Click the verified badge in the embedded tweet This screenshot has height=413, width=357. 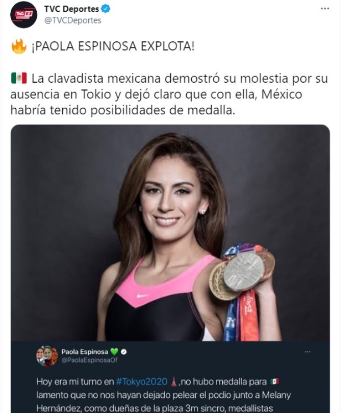tap(123, 352)
